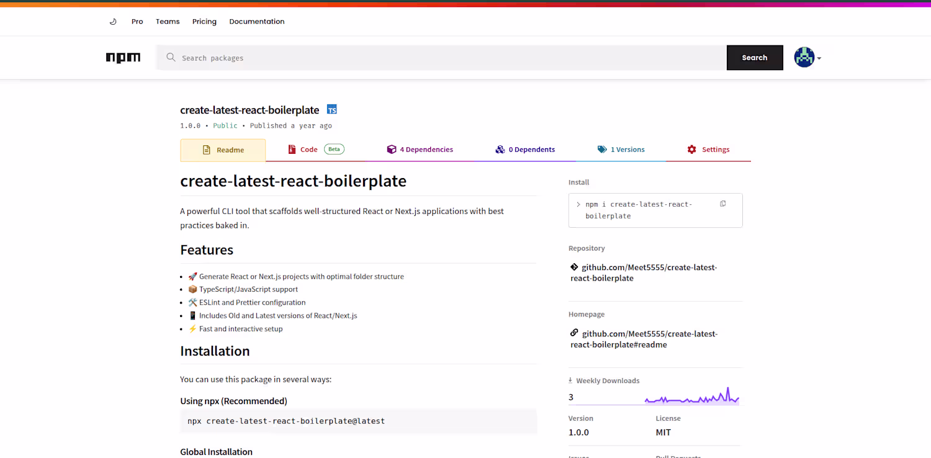The width and height of the screenshot is (931, 458).
Task: Click the homepage chain-link icon
Action: click(x=574, y=333)
